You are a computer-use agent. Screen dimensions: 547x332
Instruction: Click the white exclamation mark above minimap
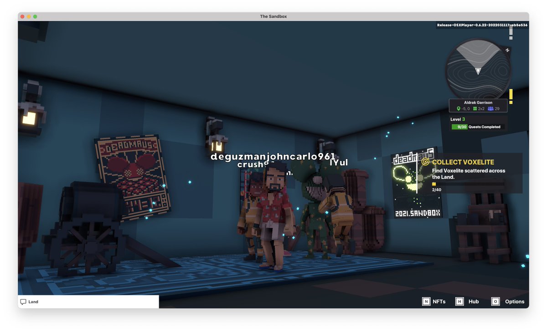(511, 32)
